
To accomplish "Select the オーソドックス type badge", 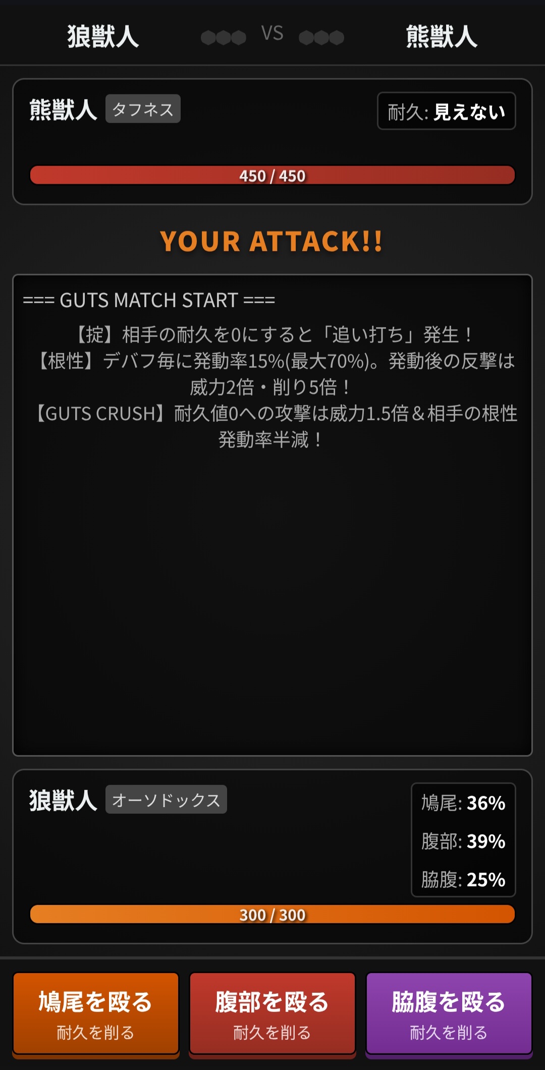I will click(166, 800).
